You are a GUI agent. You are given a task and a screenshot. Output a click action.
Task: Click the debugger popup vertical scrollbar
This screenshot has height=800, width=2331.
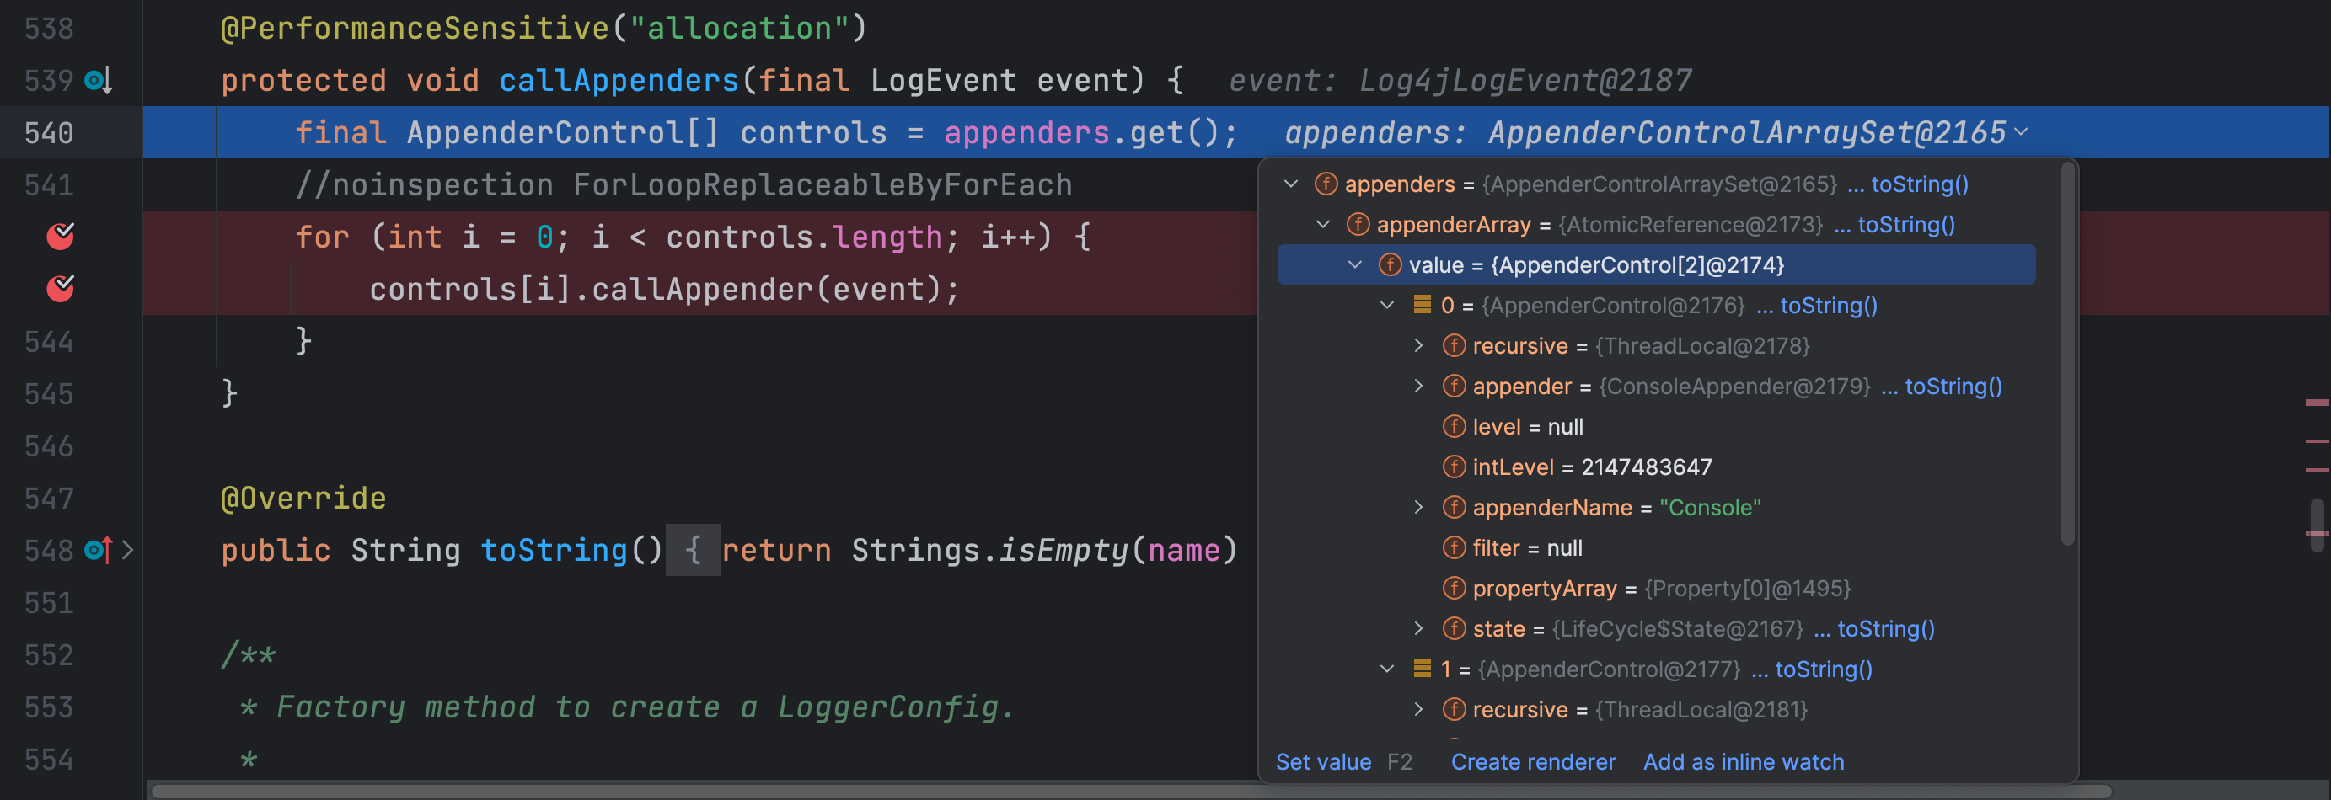click(2066, 355)
